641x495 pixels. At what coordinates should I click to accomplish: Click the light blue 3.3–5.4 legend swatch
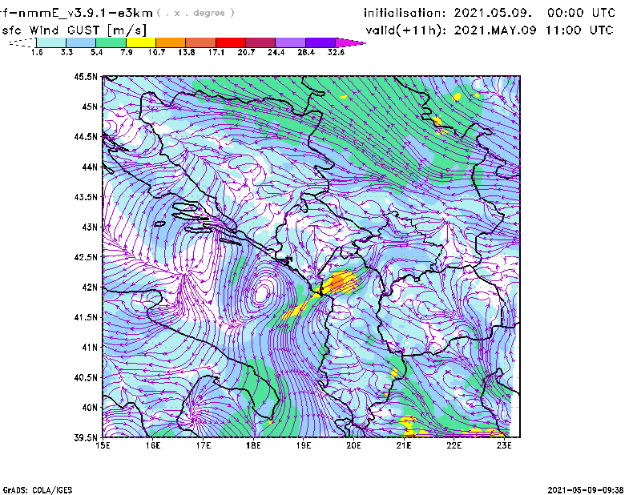[x=81, y=42]
